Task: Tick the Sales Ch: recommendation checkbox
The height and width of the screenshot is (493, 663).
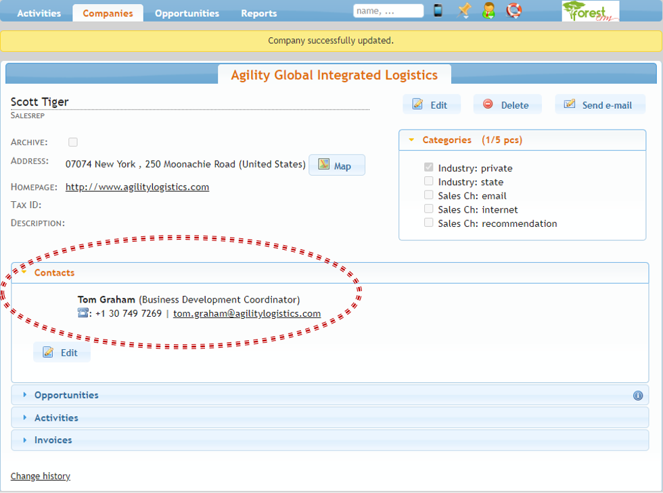Action: coord(428,223)
